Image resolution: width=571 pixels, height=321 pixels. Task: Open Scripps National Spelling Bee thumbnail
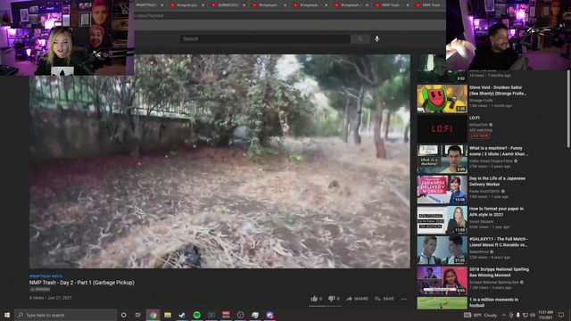(x=442, y=280)
